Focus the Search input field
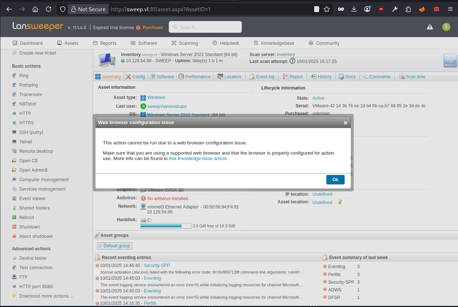This screenshot has width=458, height=307. pyautogui.click(x=205, y=27)
